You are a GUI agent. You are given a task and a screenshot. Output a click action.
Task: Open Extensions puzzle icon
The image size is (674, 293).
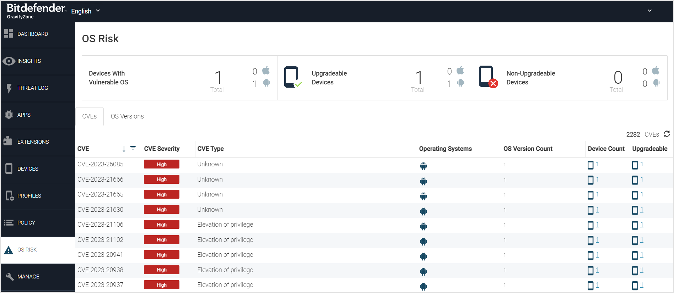pos(8,141)
